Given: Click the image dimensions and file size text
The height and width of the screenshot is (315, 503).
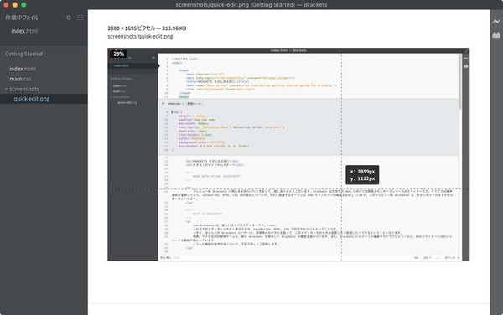Looking at the screenshot, I should point(147,28).
